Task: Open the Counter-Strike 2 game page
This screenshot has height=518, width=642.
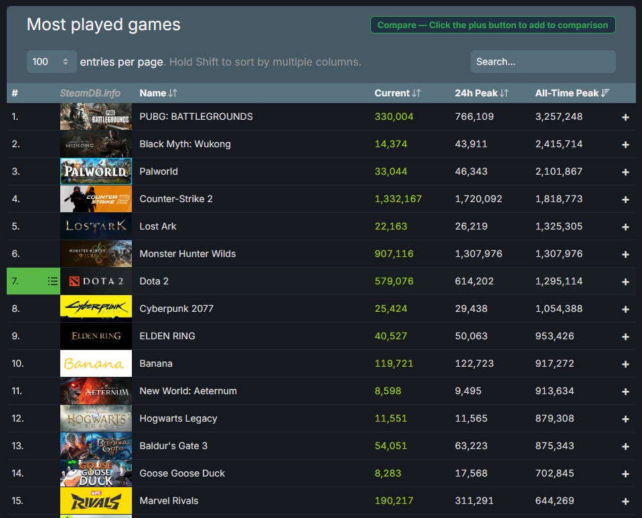Action: (x=176, y=199)
